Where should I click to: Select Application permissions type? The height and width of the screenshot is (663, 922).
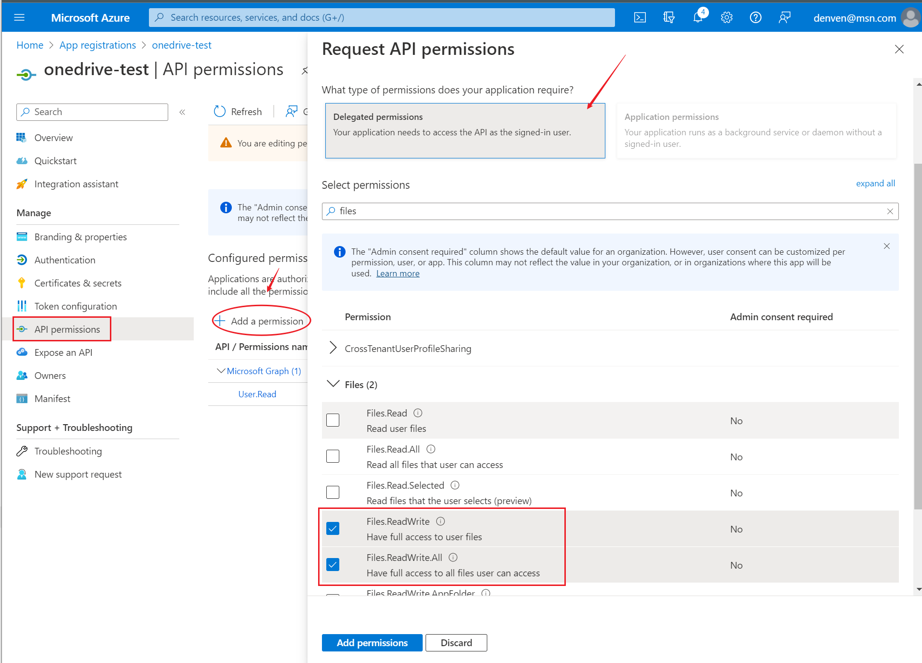(757, 130)
